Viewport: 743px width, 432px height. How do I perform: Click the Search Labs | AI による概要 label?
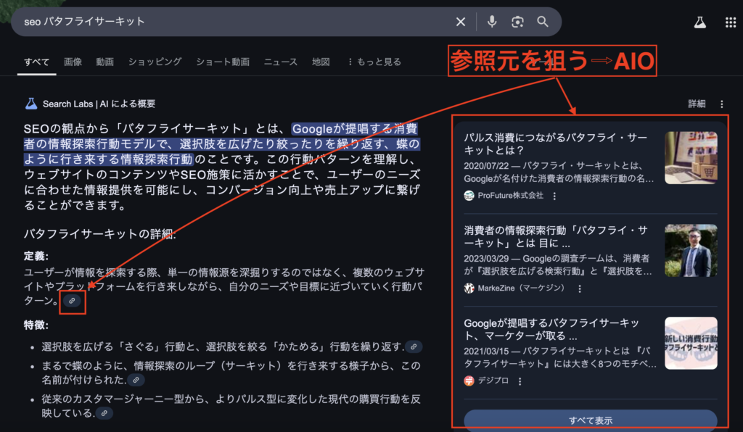point(99,104)
